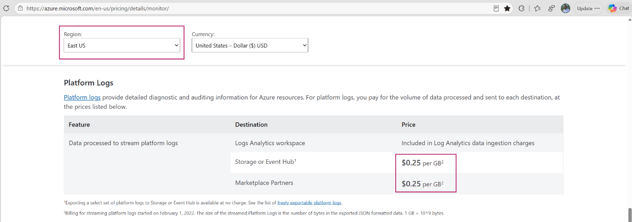632x222 pixels.
Task: Open immersive reader view icon
Action: click(496, 8)
